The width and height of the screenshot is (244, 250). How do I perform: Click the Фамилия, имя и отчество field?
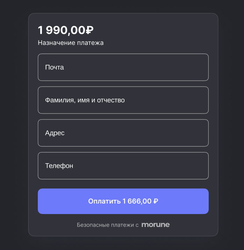point(123,100)
